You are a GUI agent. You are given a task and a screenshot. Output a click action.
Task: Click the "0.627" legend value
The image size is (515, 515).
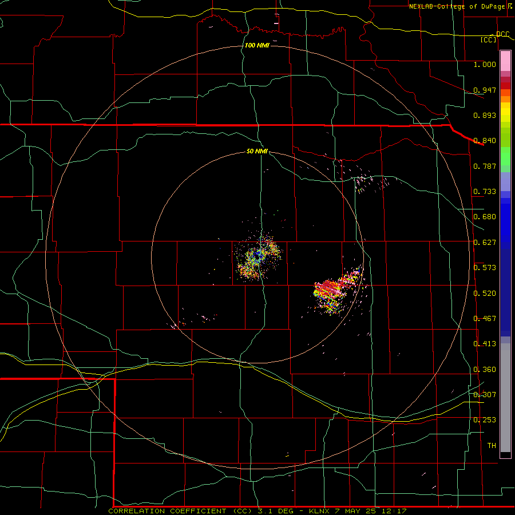click(485, 243)
